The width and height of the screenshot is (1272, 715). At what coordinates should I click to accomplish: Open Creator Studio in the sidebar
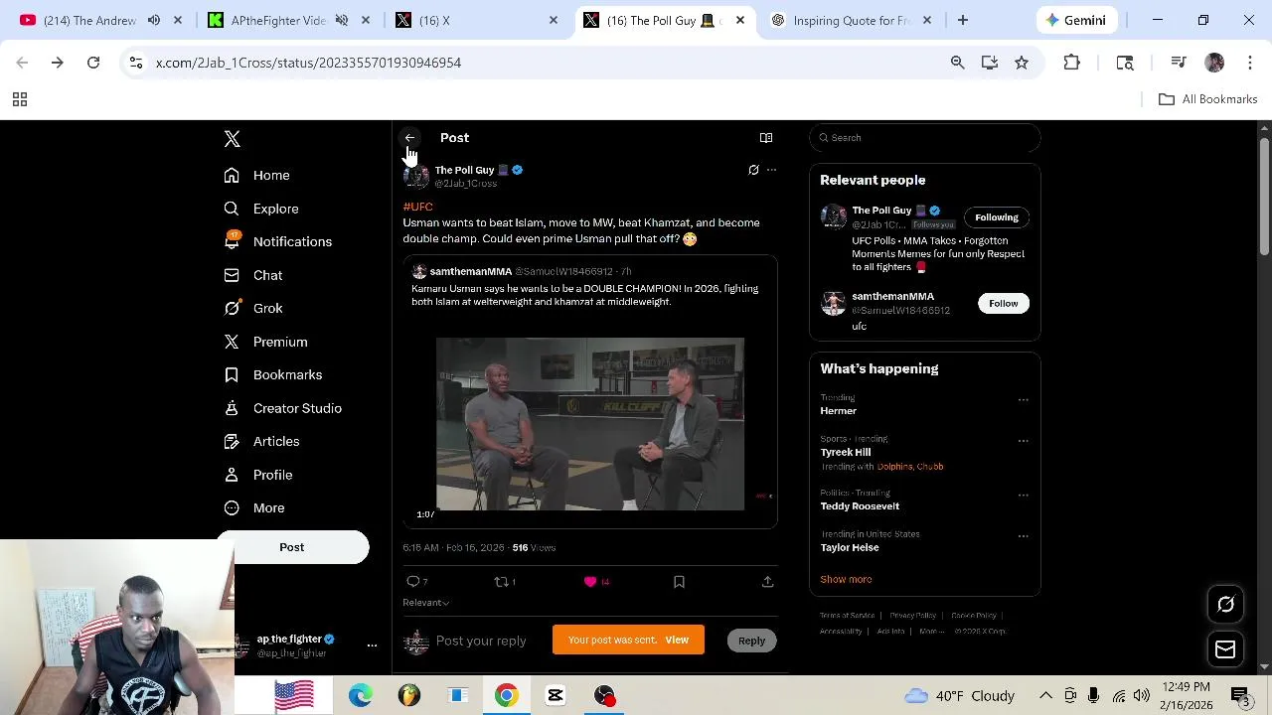(x=283, y=408)
